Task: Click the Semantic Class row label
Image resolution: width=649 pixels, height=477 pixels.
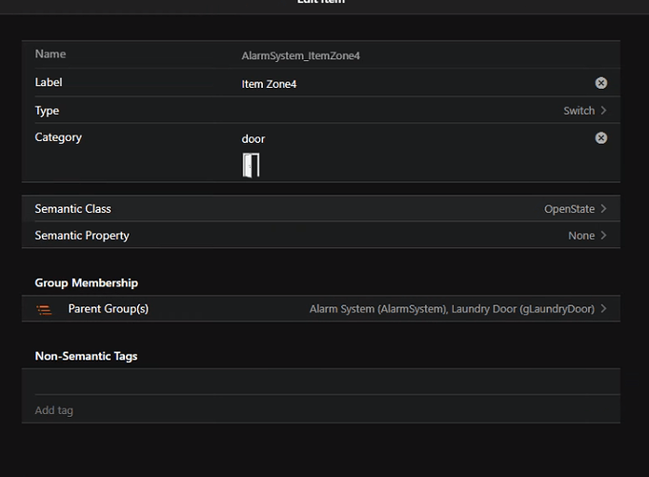Action: [73, 209]
